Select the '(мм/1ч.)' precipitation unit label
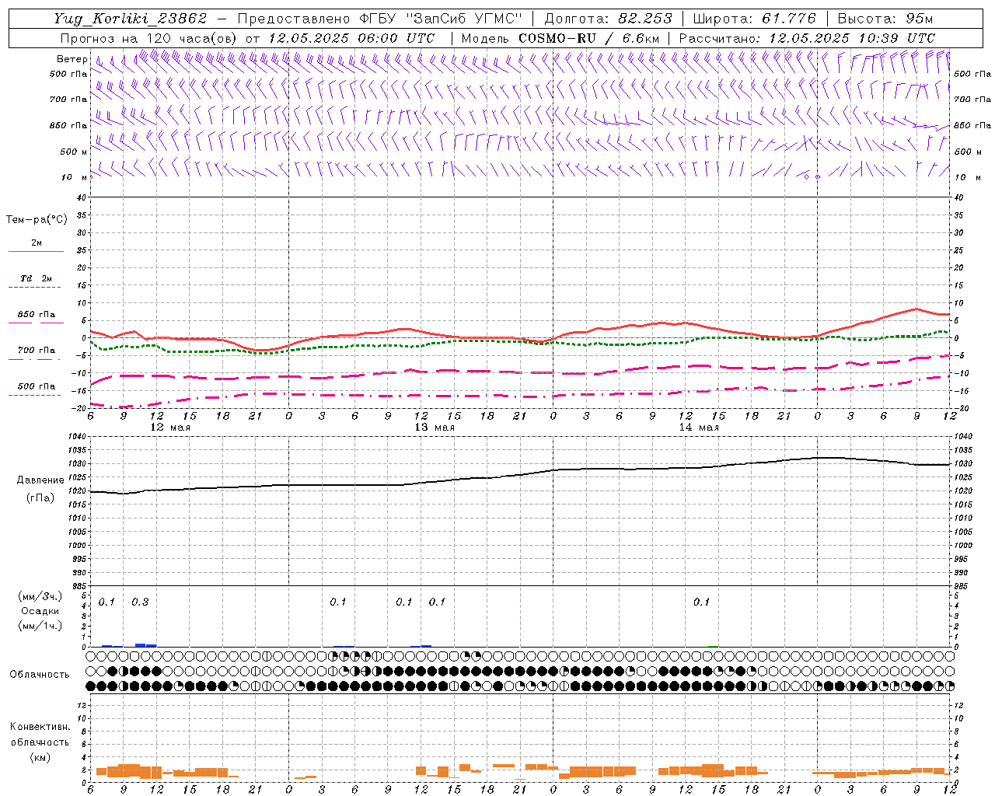The width and height of the screenshot is (995, 796). (x=40, y=625)
